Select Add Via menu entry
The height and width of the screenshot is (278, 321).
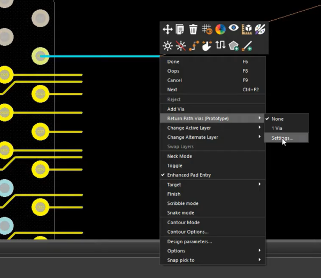212,109
